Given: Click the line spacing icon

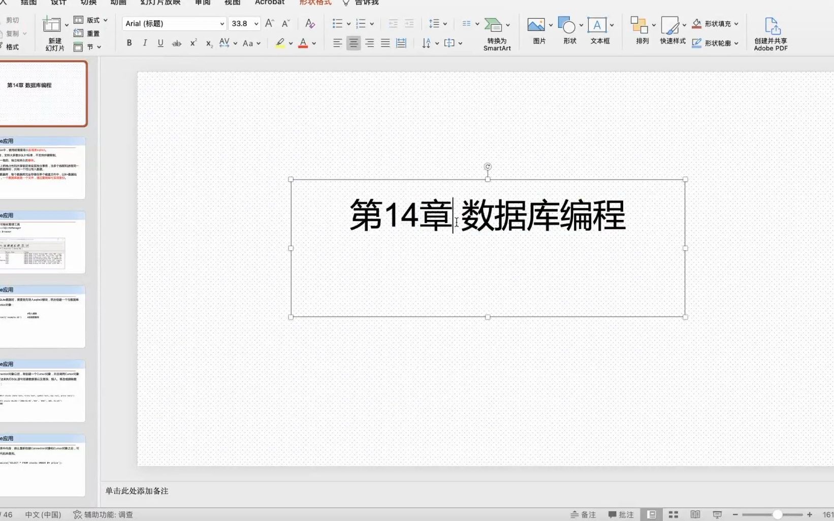Looking at the screenshot, I should click(434, 23).
